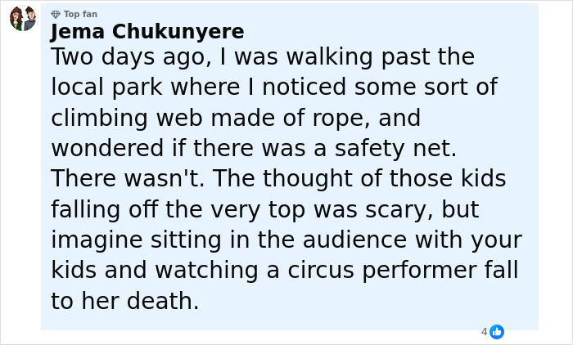Click the Top fan diamond icon
Image resolution: width=573 pixels, height=345 pixels.
(56, 14)
